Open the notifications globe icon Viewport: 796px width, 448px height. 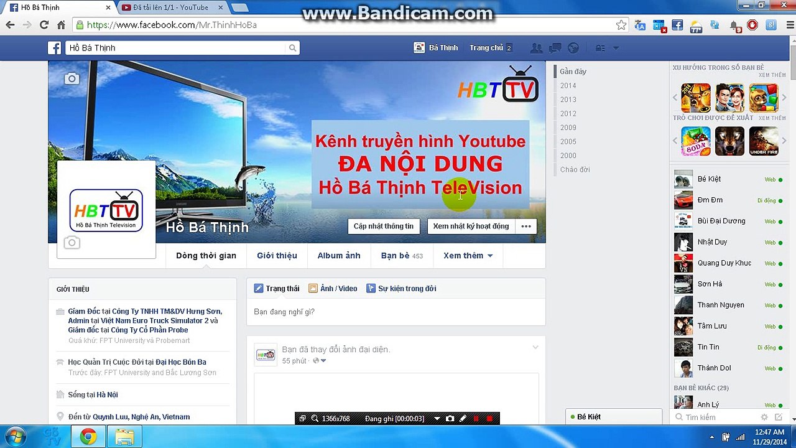(x=573, y=48)
